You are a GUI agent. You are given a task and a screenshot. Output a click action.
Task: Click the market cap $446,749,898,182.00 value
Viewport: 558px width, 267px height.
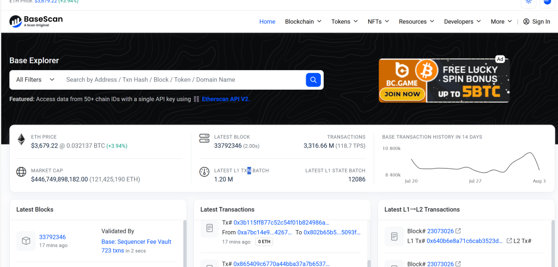pos(59,179)
